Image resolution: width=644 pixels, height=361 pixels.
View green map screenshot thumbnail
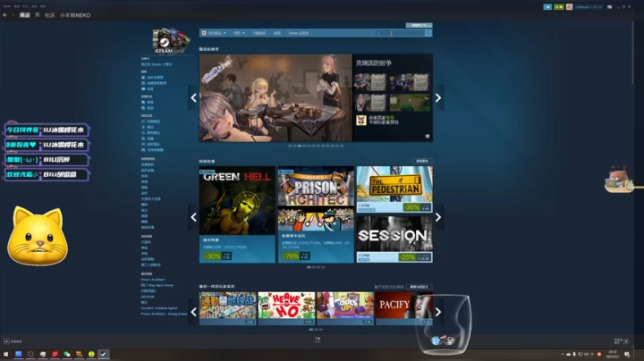[x=410, y=103]
